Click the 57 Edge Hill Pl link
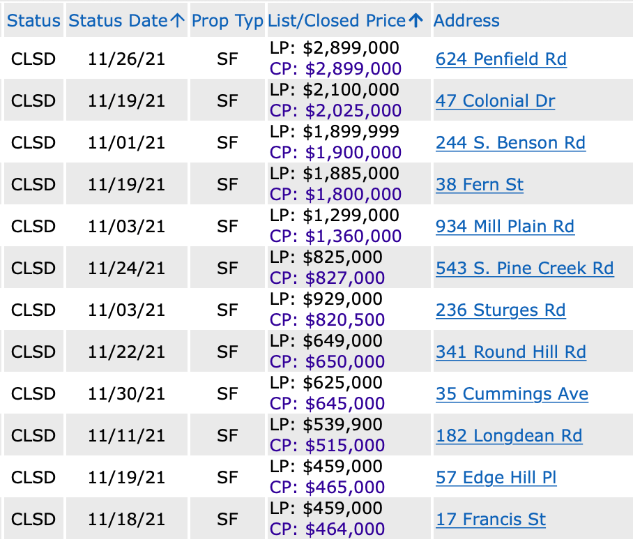 [496, 478]
